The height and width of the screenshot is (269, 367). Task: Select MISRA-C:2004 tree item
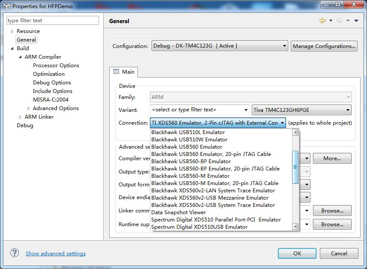51,100
